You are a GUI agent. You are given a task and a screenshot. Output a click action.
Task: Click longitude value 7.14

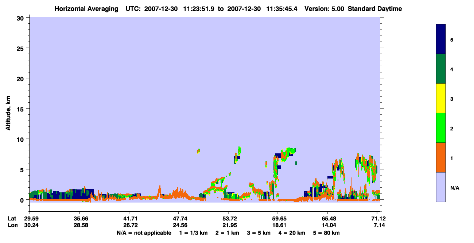(378, 225)
